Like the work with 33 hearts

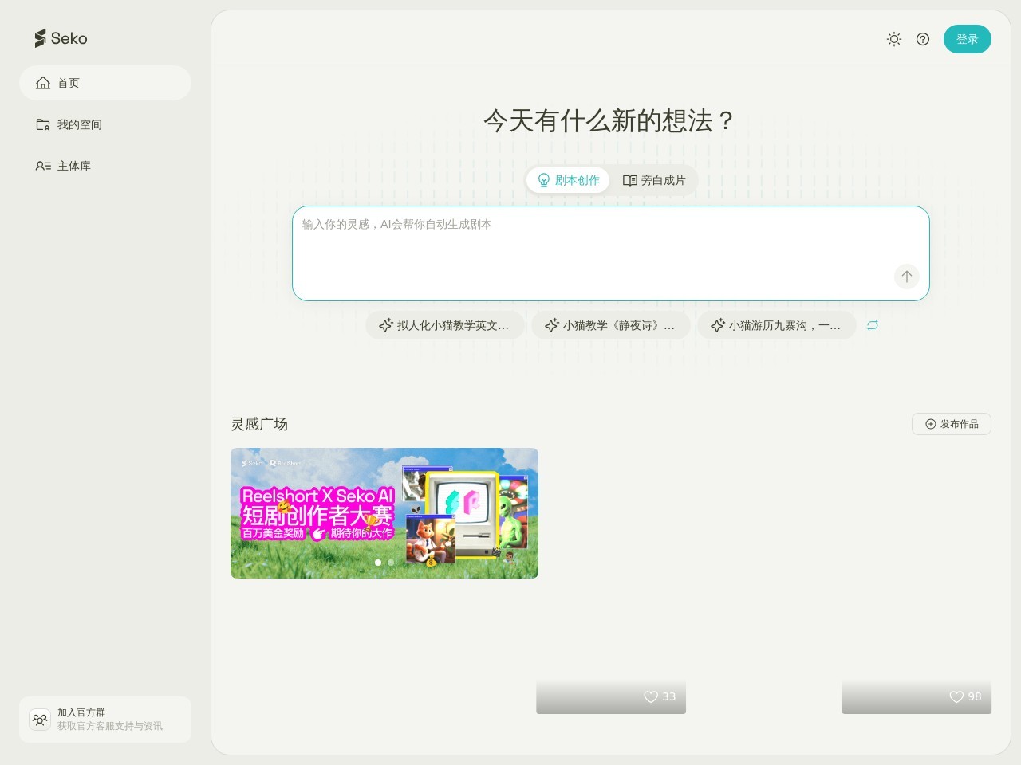(x=651, y=696)
